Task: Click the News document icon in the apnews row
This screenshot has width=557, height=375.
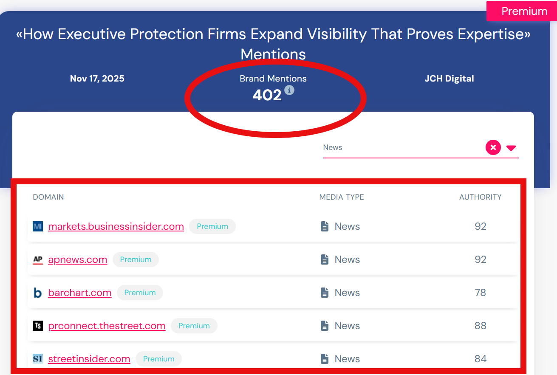Action: [x=325, y=259]
